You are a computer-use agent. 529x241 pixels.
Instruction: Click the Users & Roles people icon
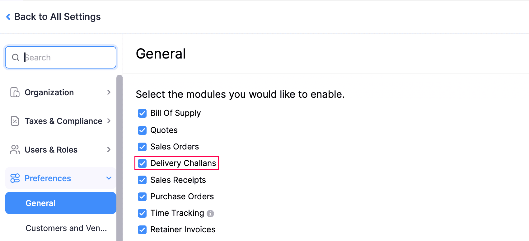pyautogui.click(x=15, y=150)
